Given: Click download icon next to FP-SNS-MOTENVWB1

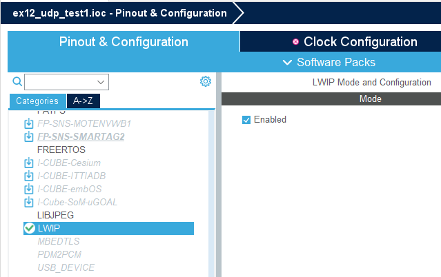Looking at the screenshot, I should (29, 123).
